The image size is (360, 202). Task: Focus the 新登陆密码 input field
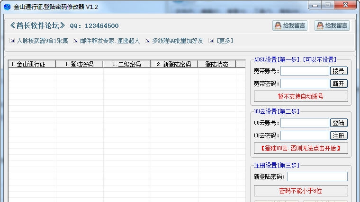(317, 177)
